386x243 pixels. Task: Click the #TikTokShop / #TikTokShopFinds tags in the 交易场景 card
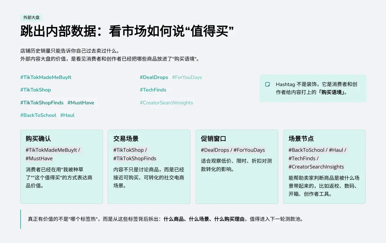[135, 154]
